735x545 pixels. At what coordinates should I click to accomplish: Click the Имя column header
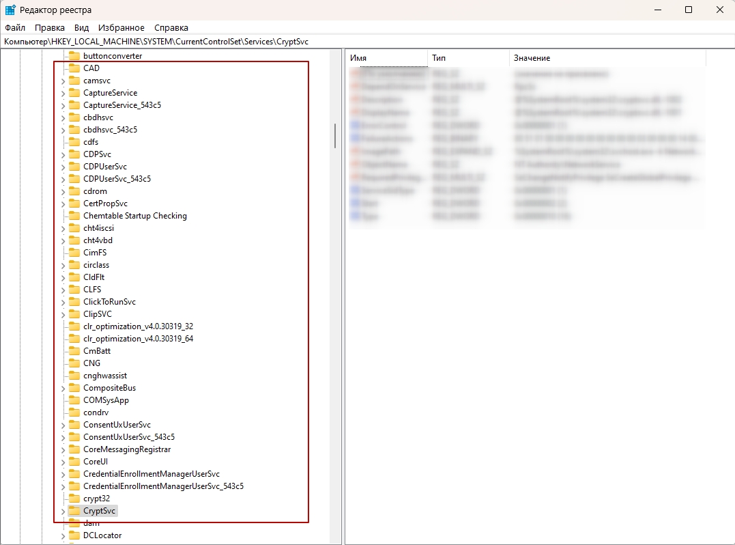point(386,58)
